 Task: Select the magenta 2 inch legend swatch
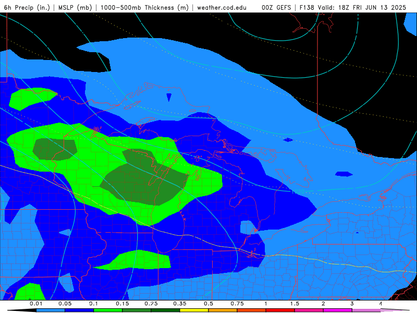(338, 310)
